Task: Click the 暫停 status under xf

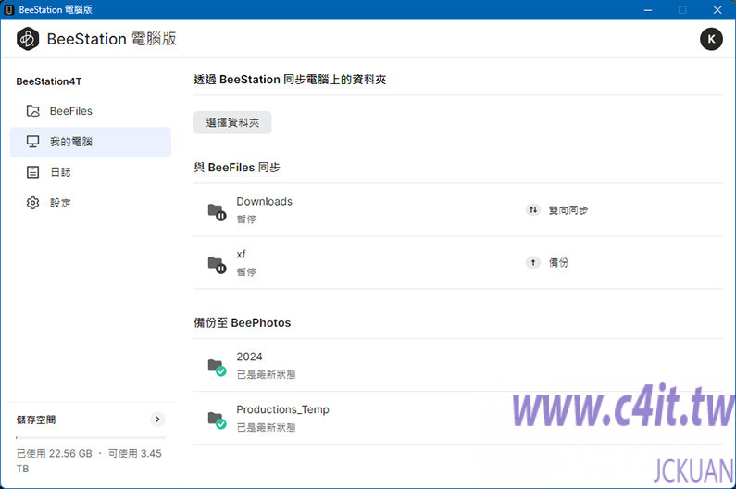Action: click(246, 272)
